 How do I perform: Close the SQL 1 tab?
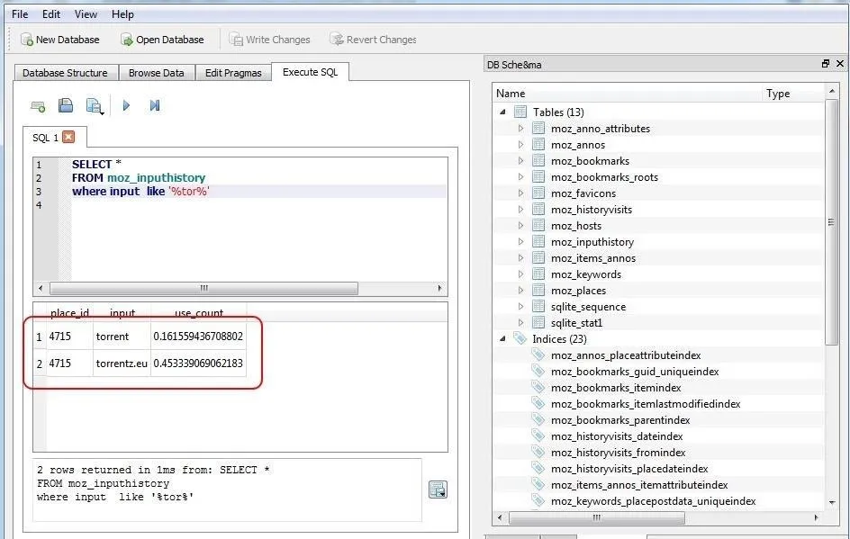pyautogui.click(x=68, y=137)
